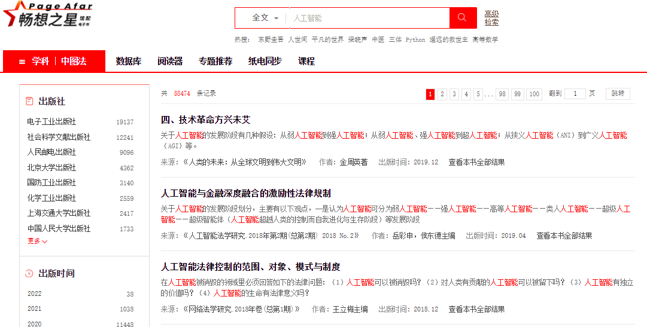Screen dimensions: 647x327
Task: Click the 跳转 page jump button
Action: tap(618, 94)
